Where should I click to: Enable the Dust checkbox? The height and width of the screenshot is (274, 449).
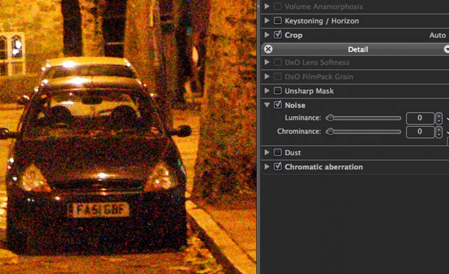(277, 152)
